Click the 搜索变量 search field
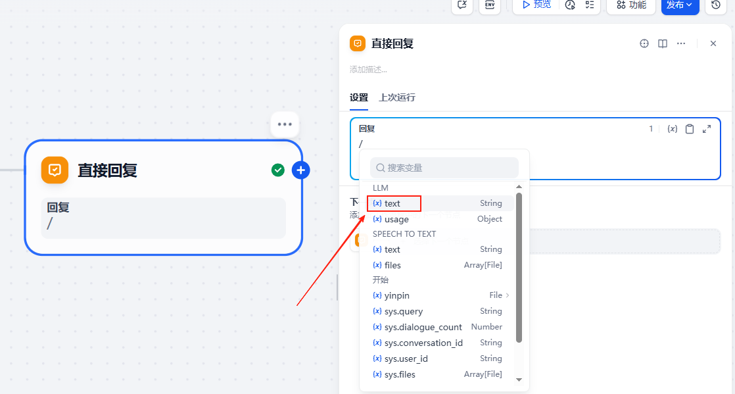735x394 pixels. click(444, 168)
